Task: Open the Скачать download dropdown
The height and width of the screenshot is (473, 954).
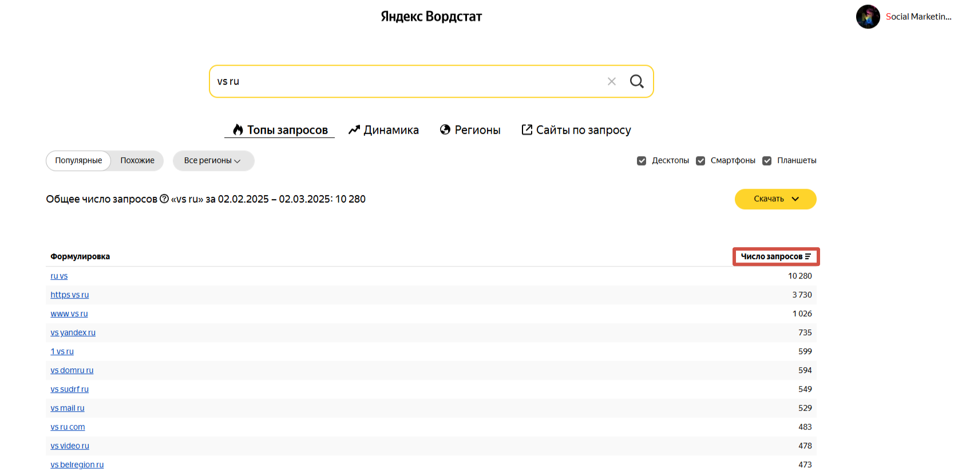Action: pyautogui.click(x=775, y=199)
